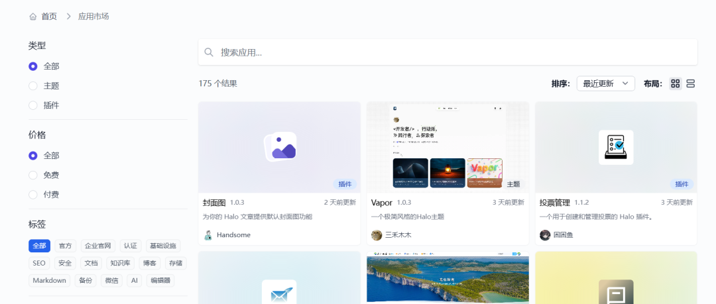Click Handsome author avatar
Image resolution: width=716 pixels, height=304 pixels.
pyautogui.click(x=208, y=235)
